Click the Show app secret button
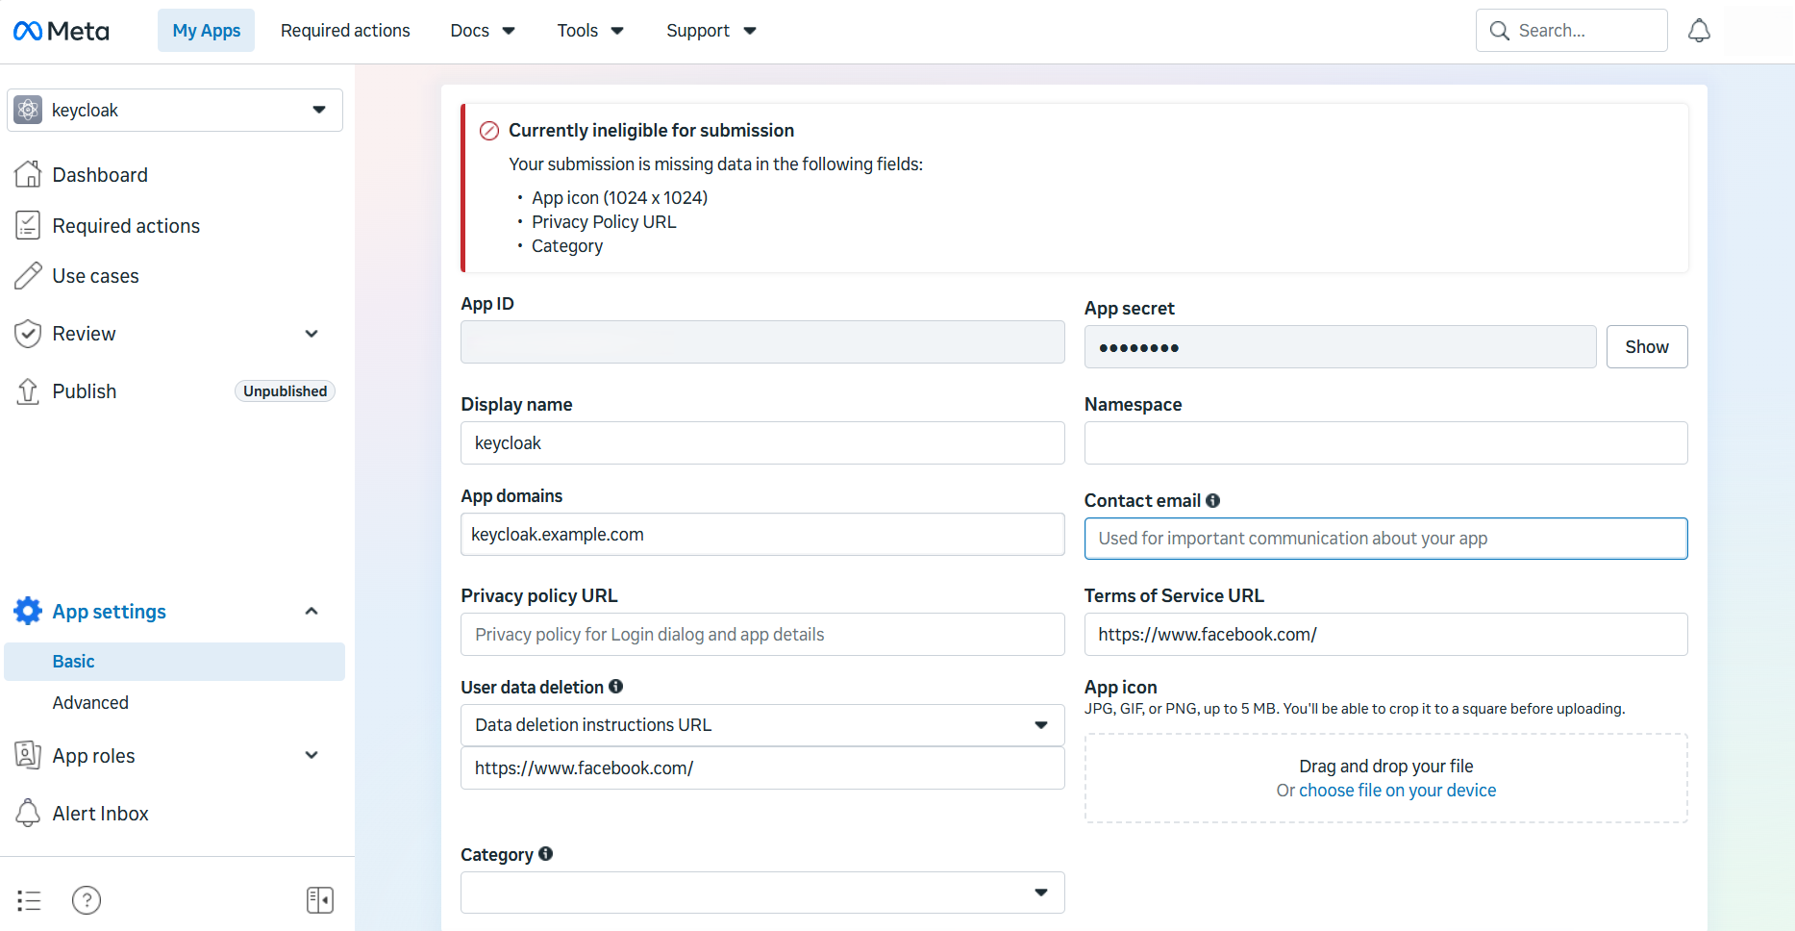The width and height of the screenshot is (1795, 931). (x=1647, y=347)
